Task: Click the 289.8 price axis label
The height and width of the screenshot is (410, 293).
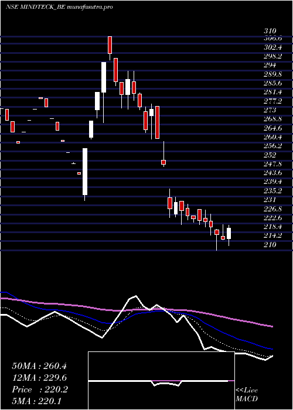Action: (273, 74)
